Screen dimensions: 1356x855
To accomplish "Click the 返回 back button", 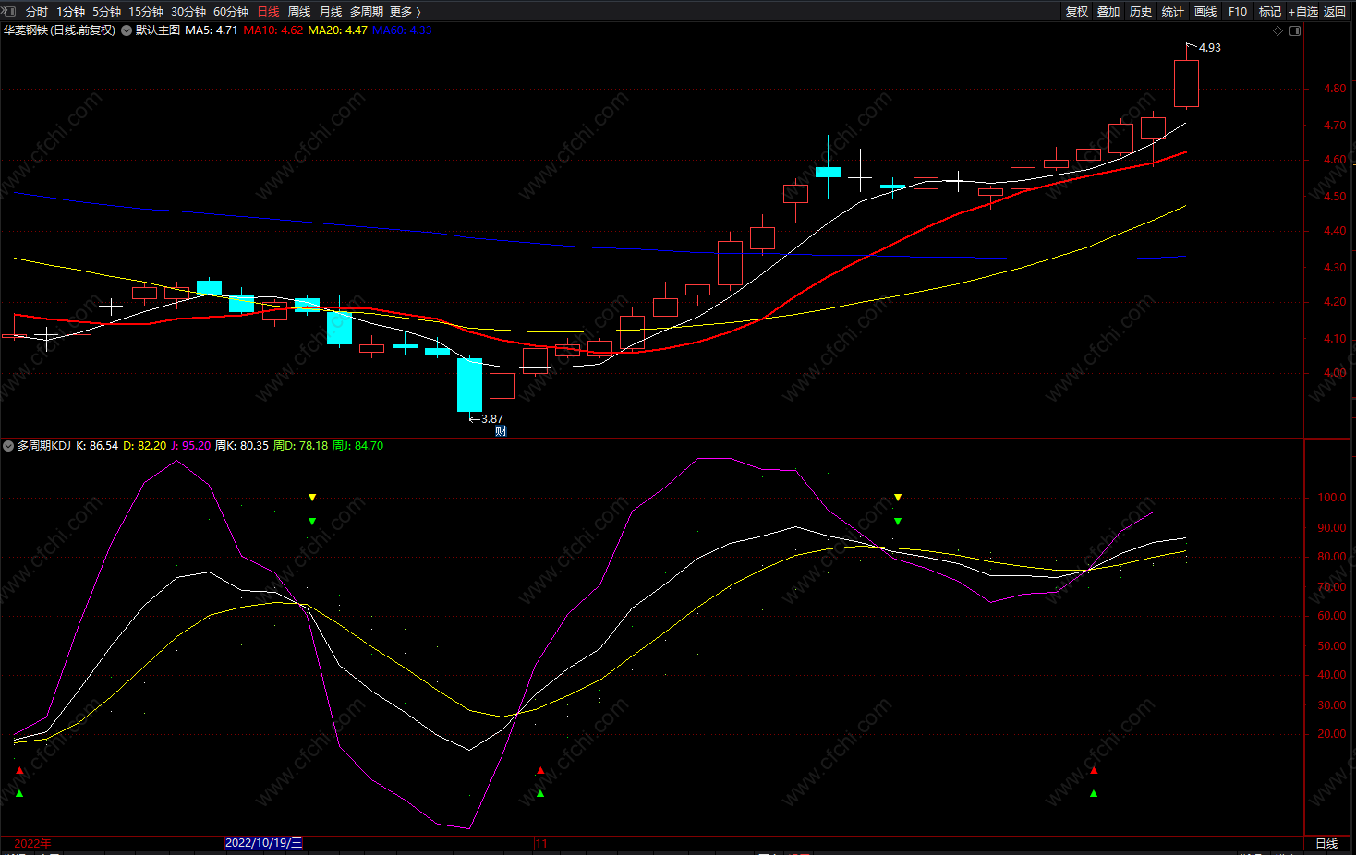I will (1335, 11).
